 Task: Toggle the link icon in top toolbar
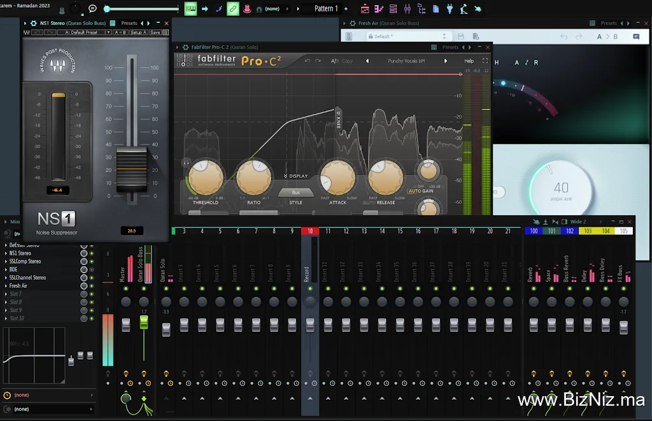coord(233,9)
